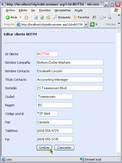Click the Grabar button
Viewport: 122px width, 163px height.
tap(44, 148)
